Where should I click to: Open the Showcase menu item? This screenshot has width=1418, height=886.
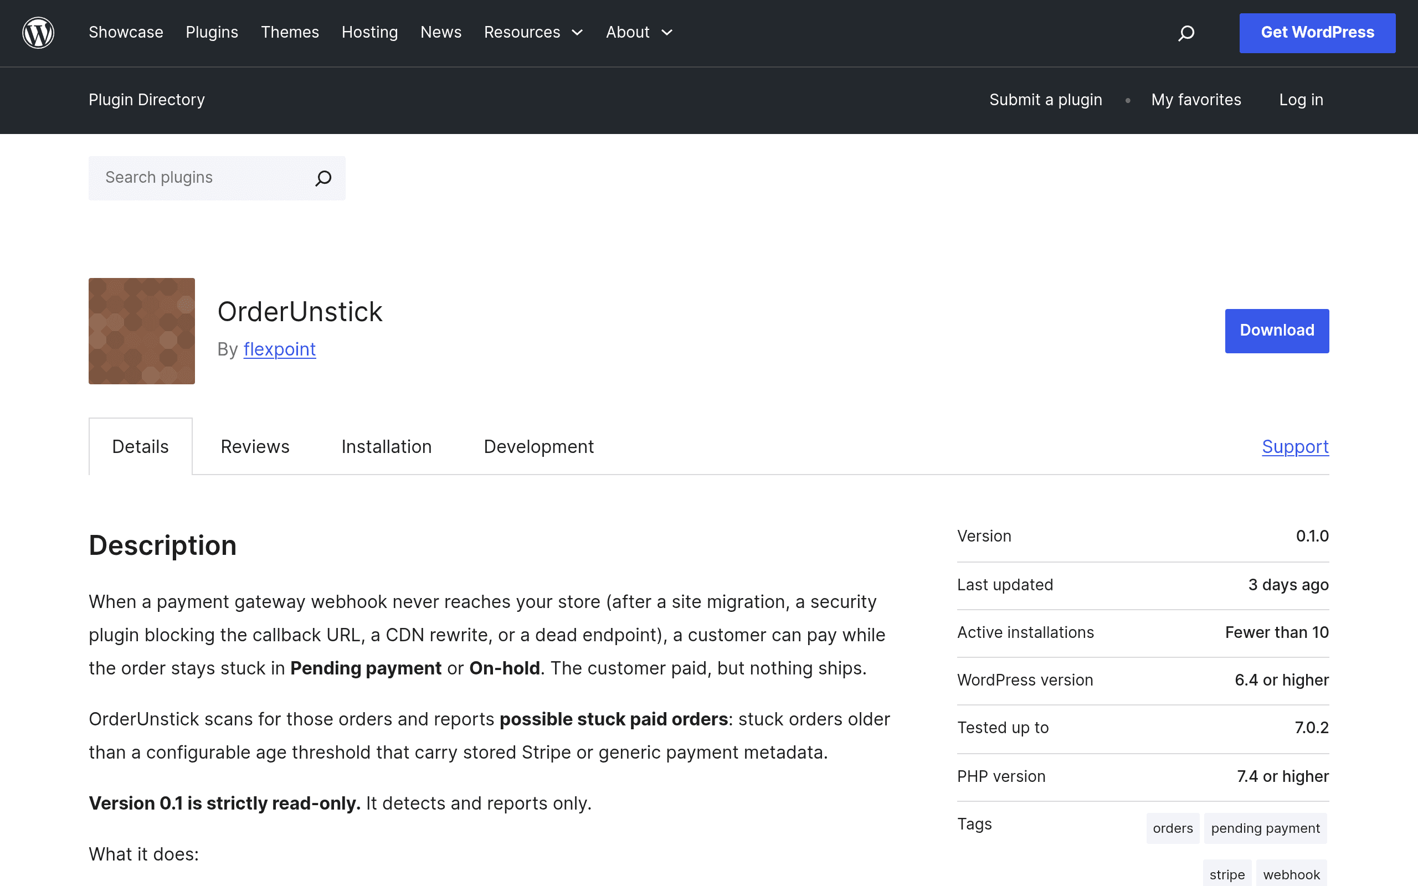click(126, 32)
